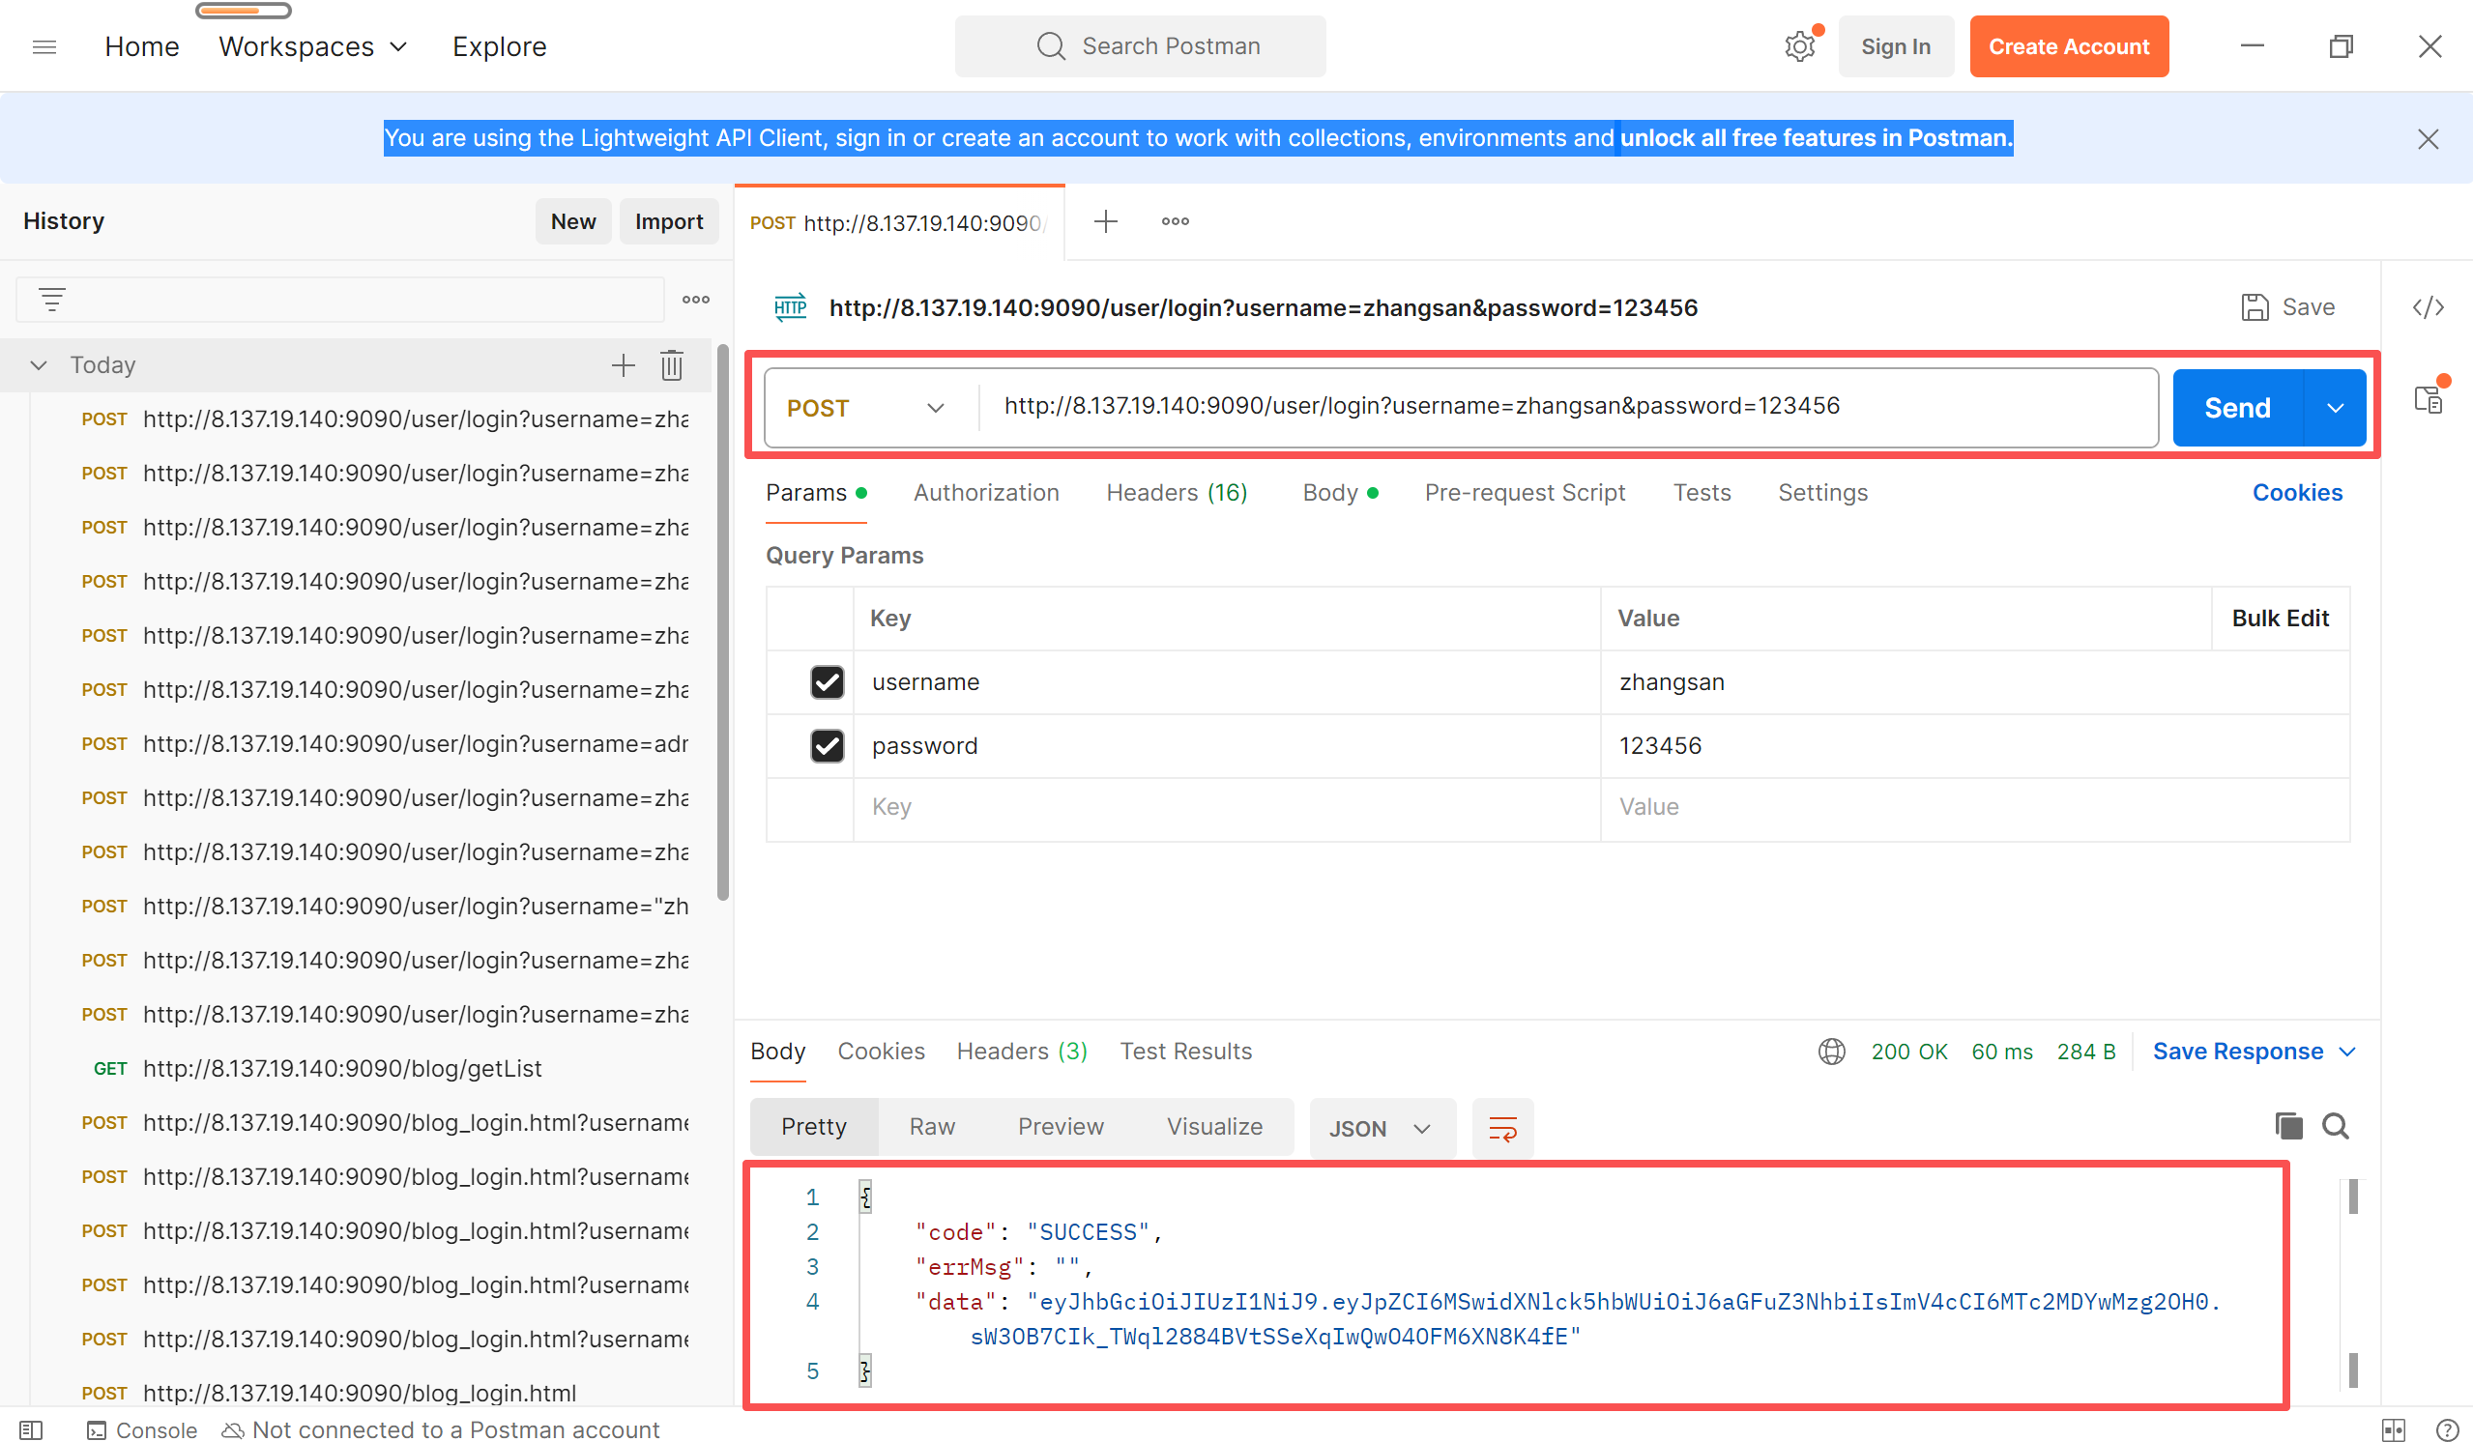
Task: Click the history list vertical scrollbar
Action: 722,623
